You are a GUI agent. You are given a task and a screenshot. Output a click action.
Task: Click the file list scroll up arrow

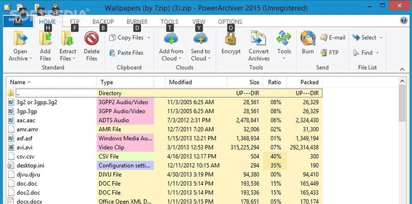pos(402,81)
